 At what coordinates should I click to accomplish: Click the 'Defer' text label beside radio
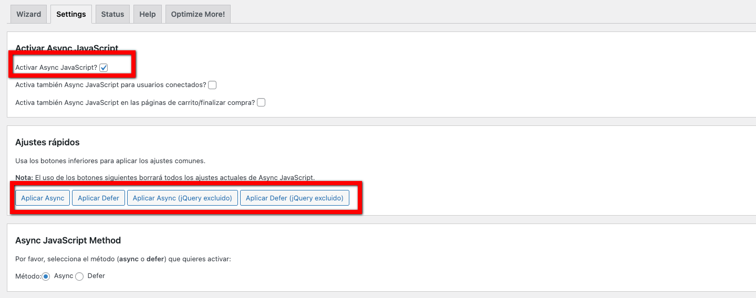96,276
